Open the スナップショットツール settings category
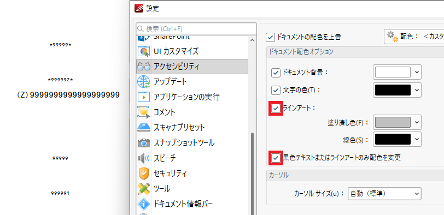The height and width of the screenshot is (215, 444). coord(192,143)
